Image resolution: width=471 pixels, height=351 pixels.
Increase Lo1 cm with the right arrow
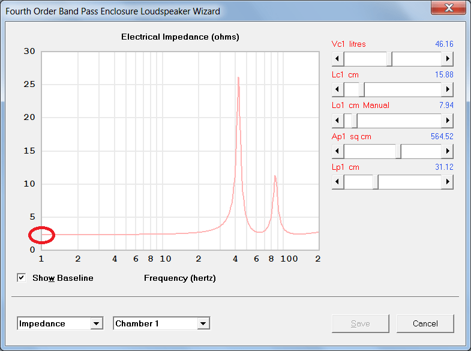447,121
